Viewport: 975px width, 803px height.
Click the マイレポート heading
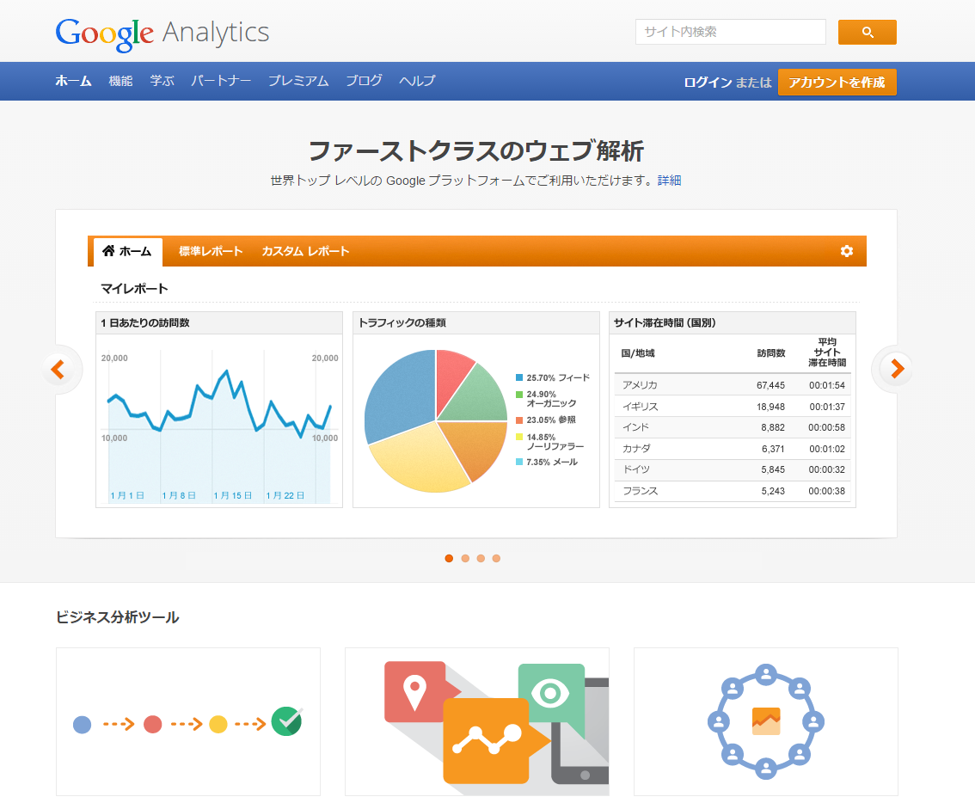(134, 289)
